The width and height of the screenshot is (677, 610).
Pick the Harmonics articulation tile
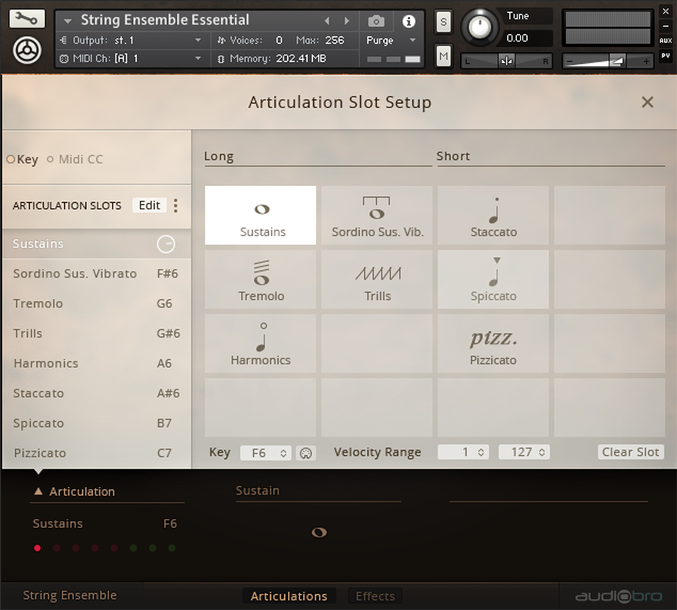coord(261,345)
